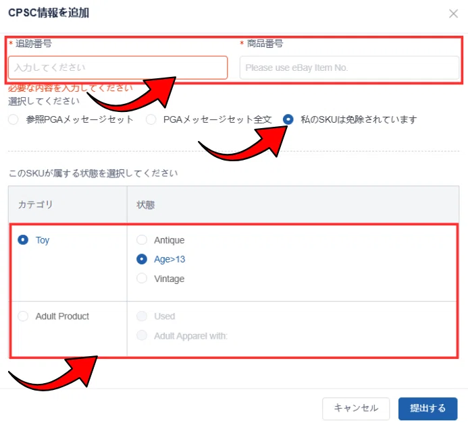The image size is (468, 425).
Task: Select 私のSKUは免除されています radio option
Action: [x=288, y=119]
